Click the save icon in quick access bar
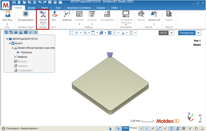This screenshot has height=131, width=206. point(14,2)
